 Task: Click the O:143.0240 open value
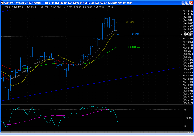(56, 7)
